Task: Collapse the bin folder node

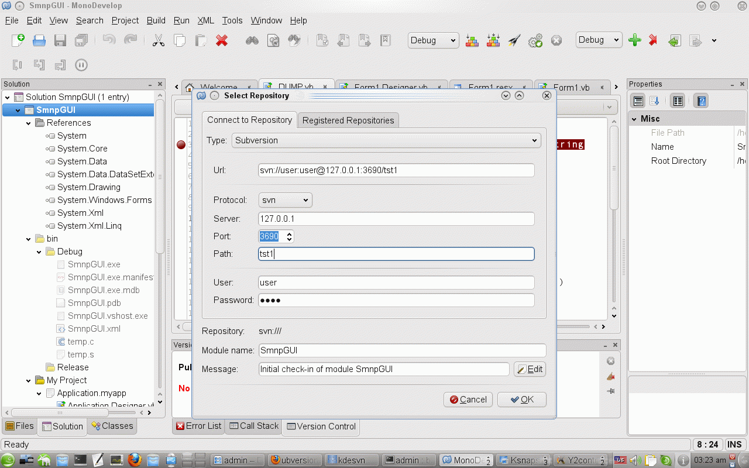Action: [x=29, y=239]
